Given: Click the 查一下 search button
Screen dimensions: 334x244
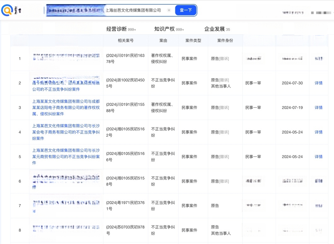Looking at the screenshot, I should 186,10.
